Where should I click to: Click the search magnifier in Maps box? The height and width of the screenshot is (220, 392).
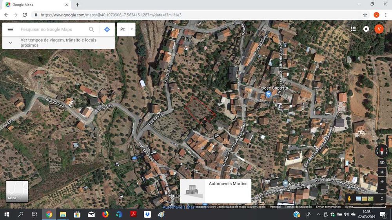tap(91, 29)
